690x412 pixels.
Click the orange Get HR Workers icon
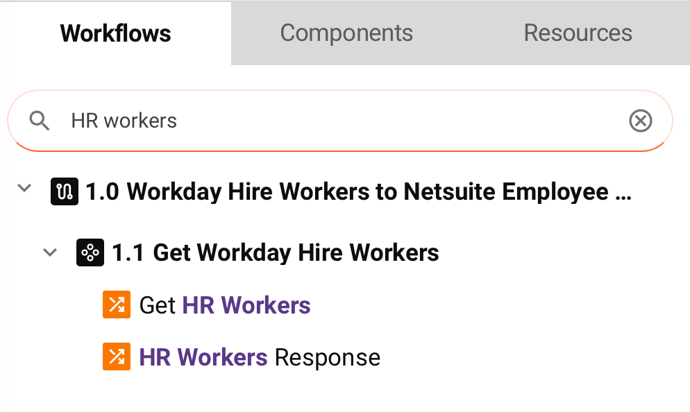click(116, 305)
